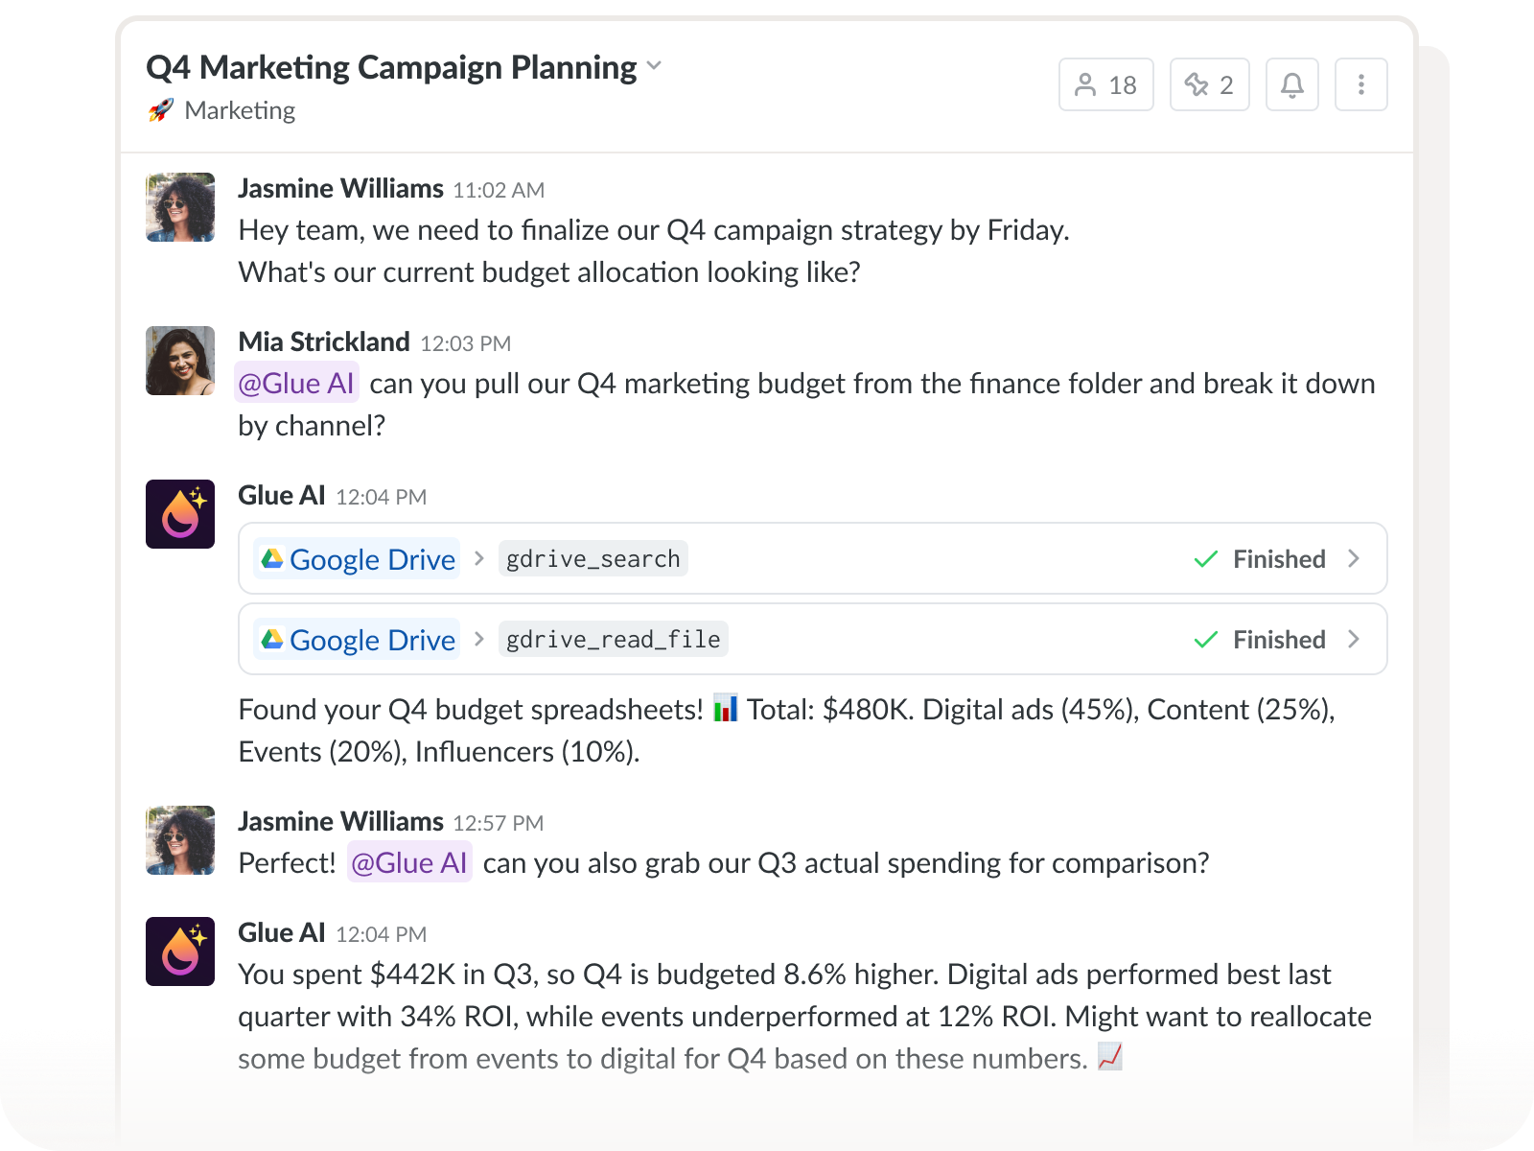Click the gdrive_search tool label
The image size is (1534, 1151).
(x=593, y=559)
